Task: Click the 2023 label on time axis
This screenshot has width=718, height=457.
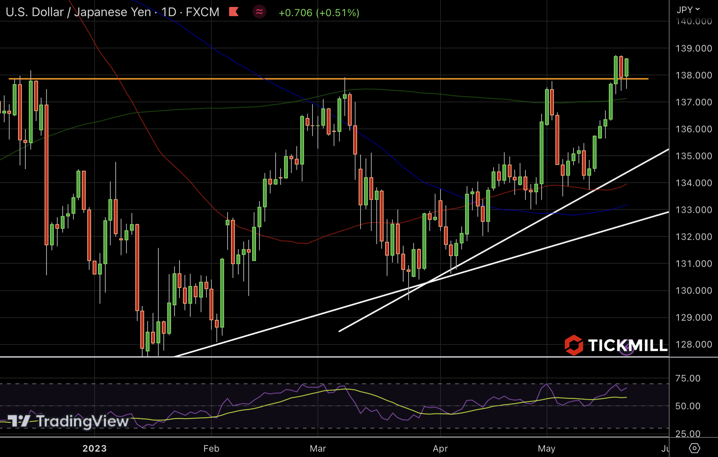Action: (95, 448)
